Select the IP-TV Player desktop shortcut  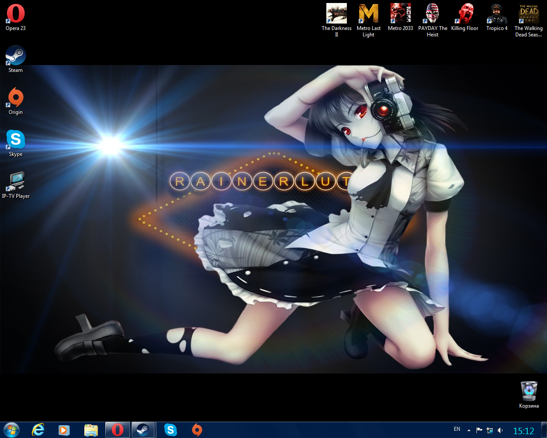click(x=16, y=185)
